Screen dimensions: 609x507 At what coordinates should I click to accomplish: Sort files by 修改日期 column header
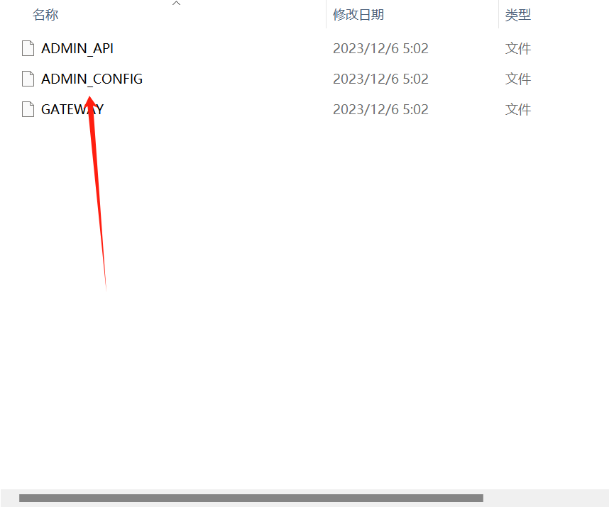pyautogui.click(x=358, y=15)
